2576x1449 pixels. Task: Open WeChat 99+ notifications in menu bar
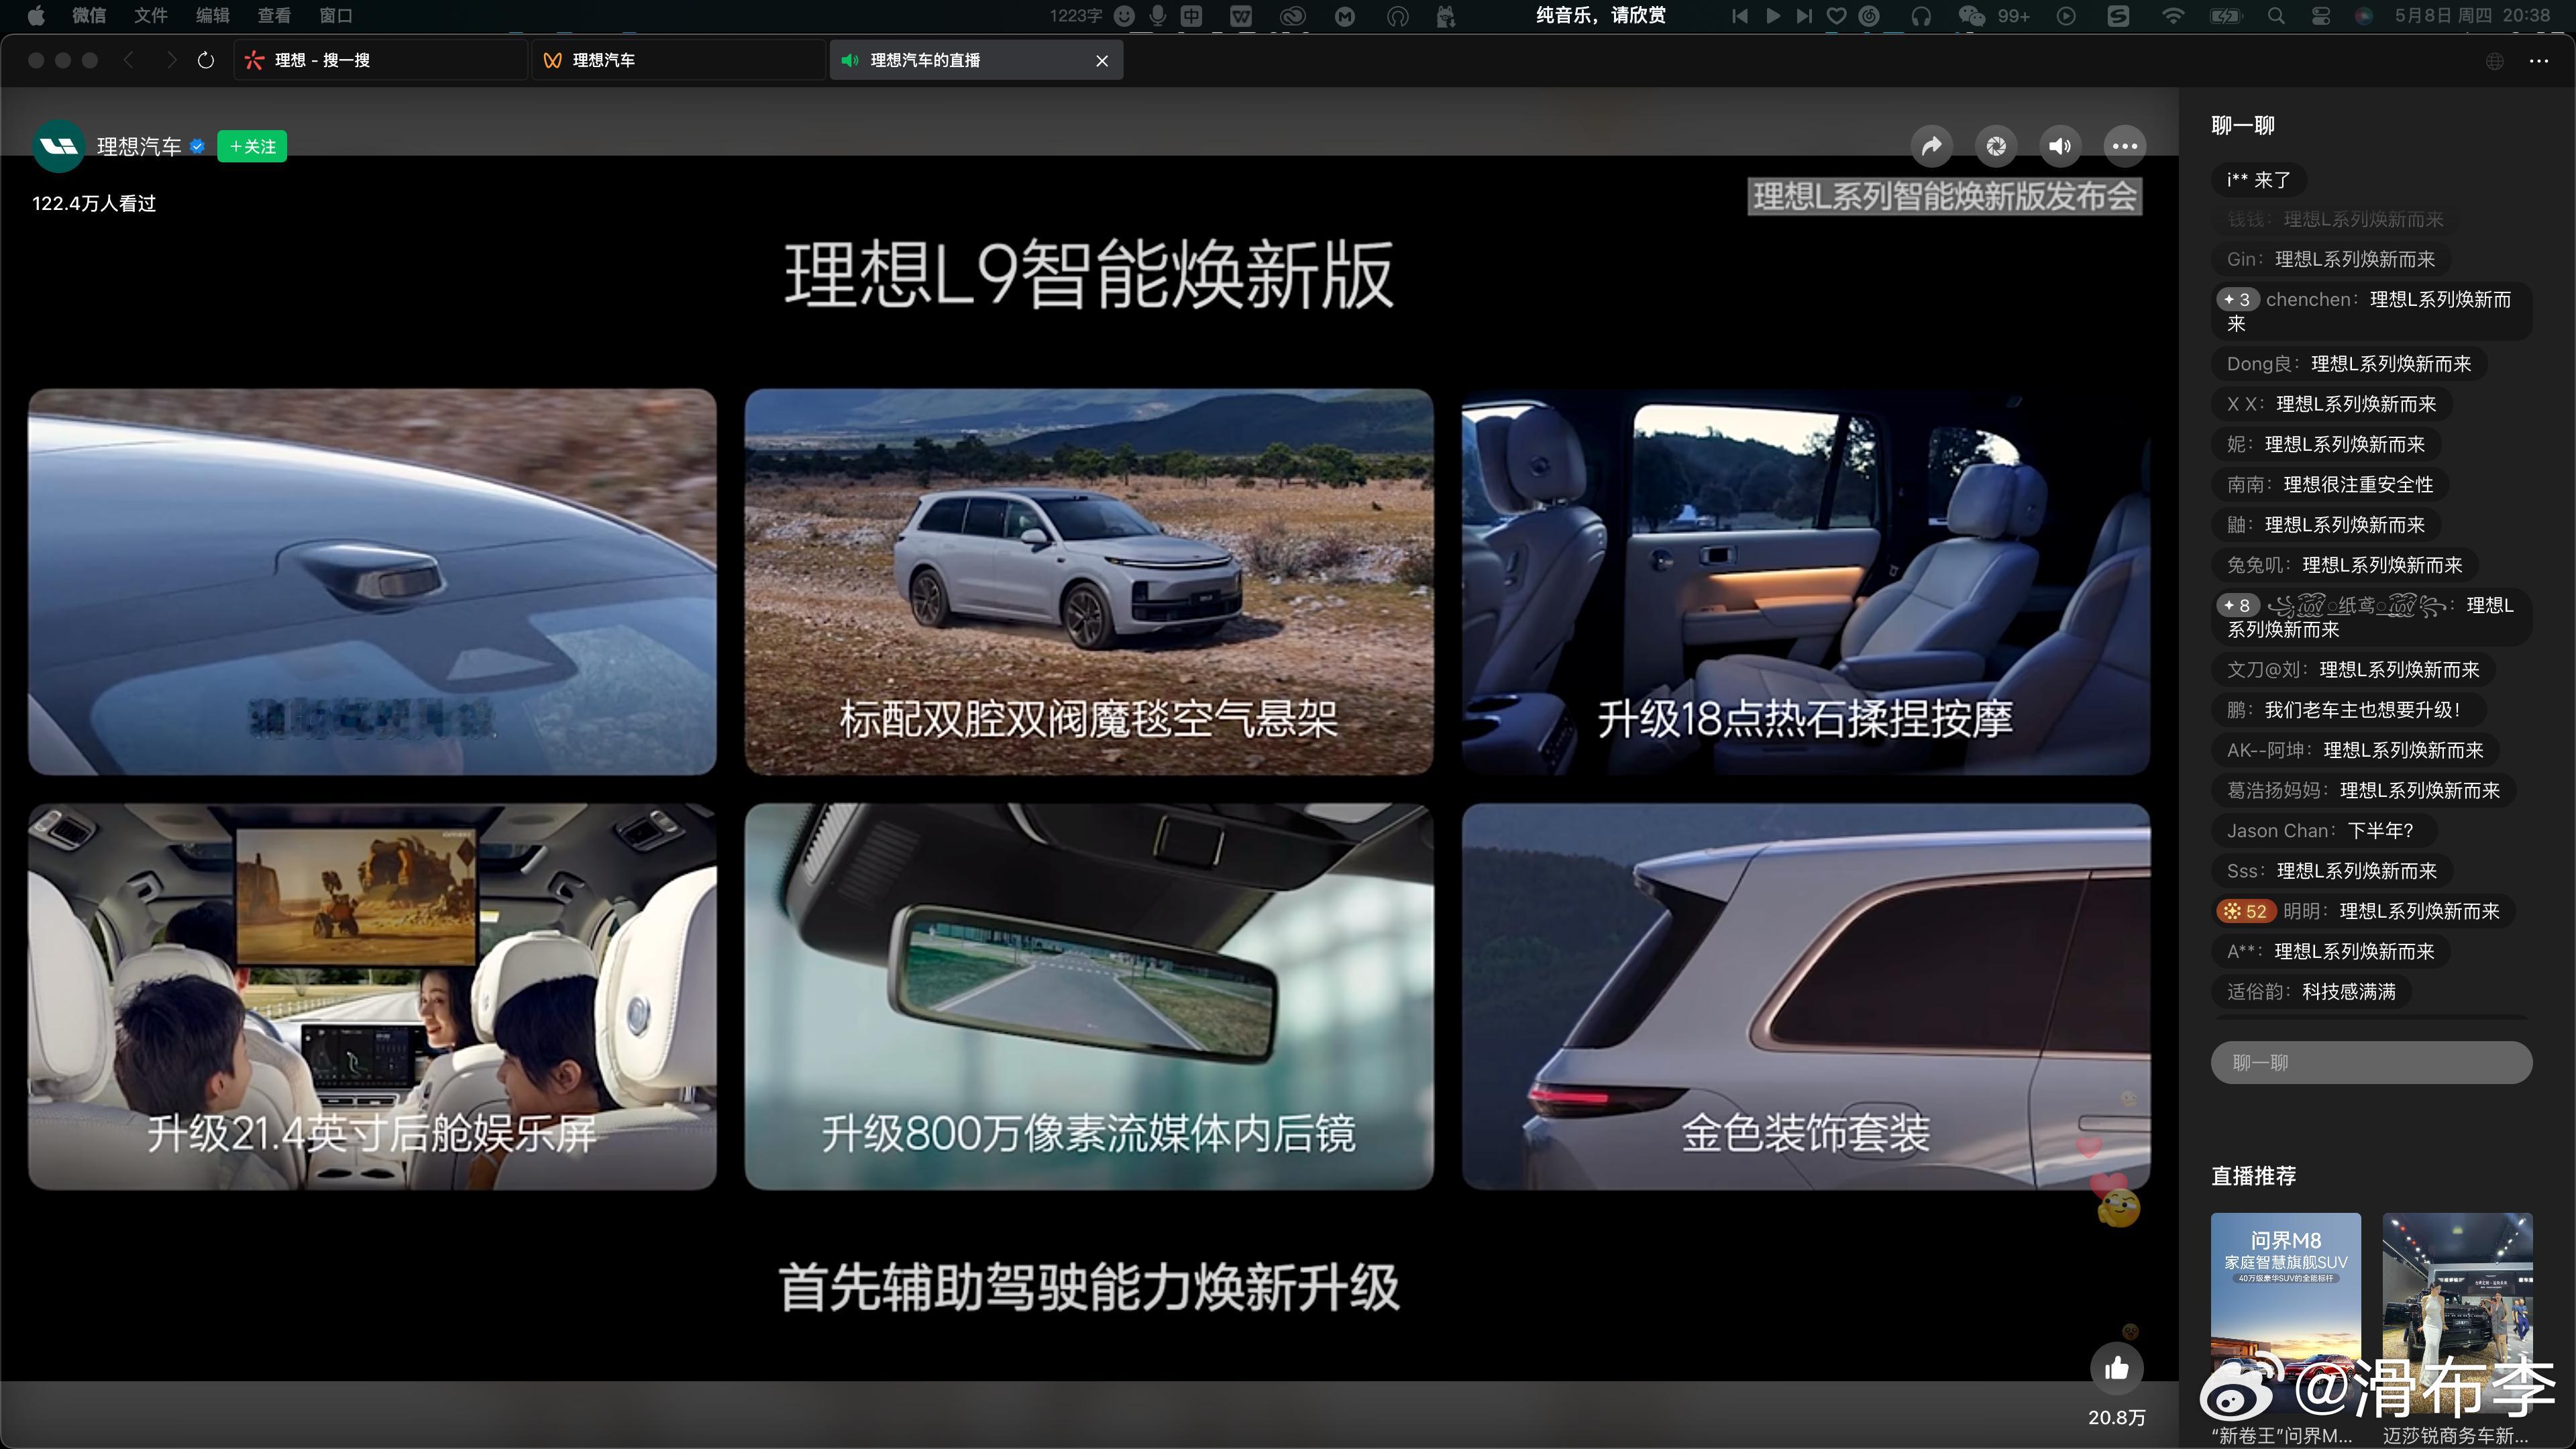[x=1994, y=15]
